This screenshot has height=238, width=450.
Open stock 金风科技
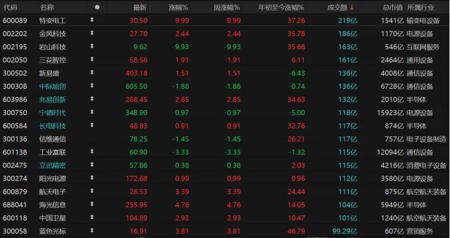point(53,34)
